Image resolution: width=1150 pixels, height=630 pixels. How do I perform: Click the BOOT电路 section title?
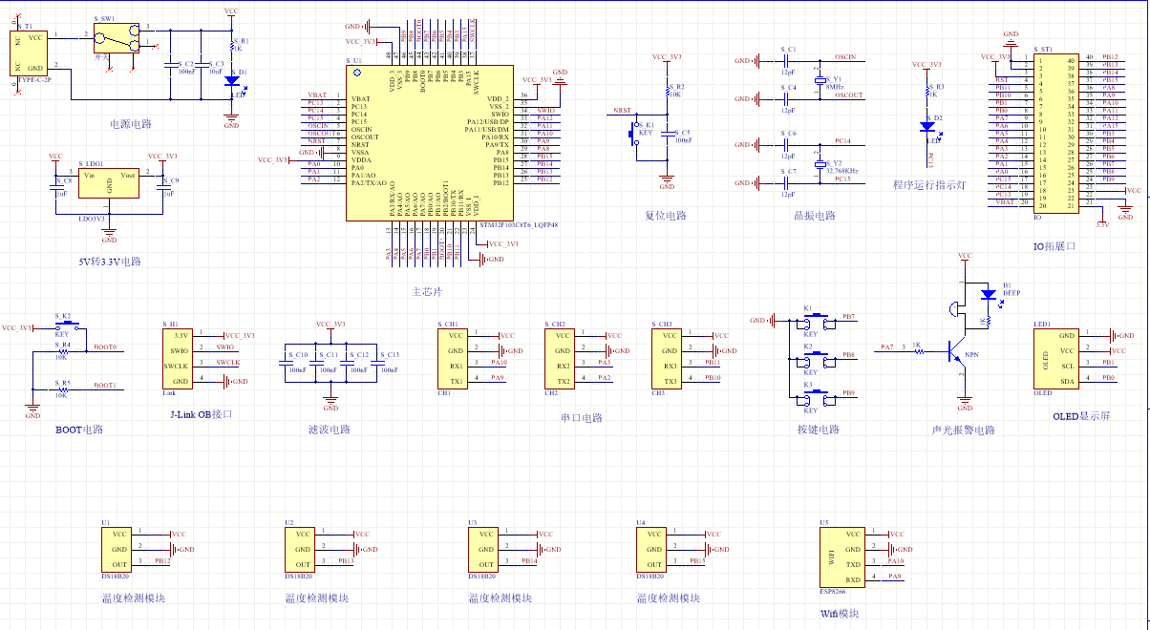pyautogui.click(x=79, y=430)
